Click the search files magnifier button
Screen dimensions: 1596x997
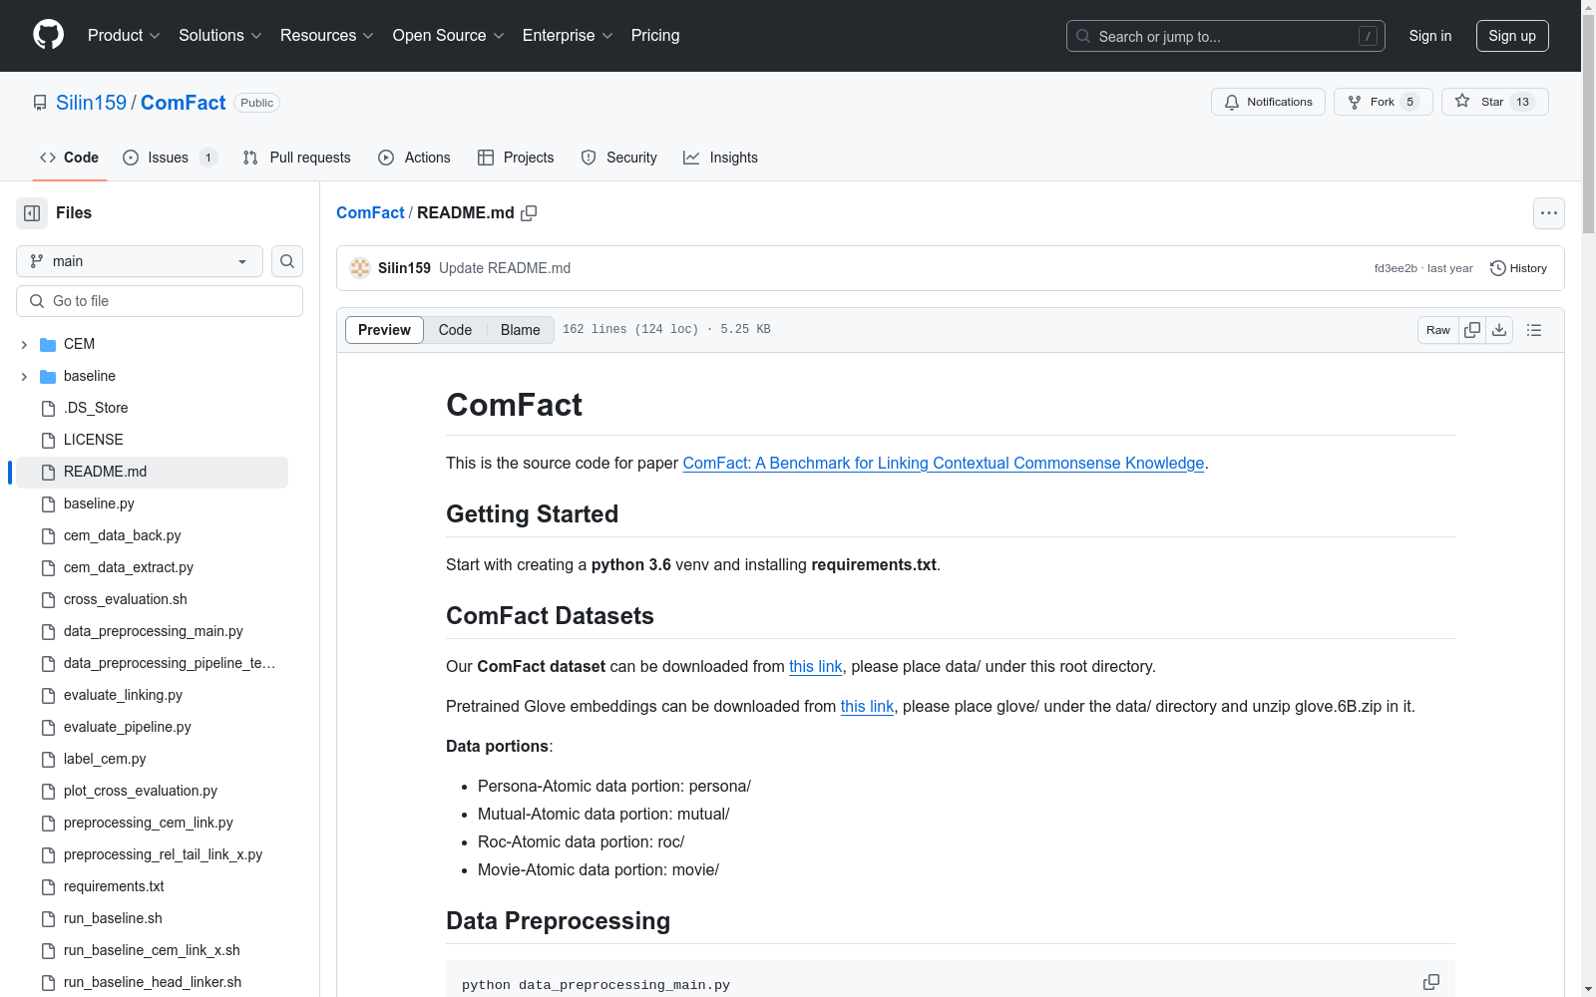(x=287, y=261)
